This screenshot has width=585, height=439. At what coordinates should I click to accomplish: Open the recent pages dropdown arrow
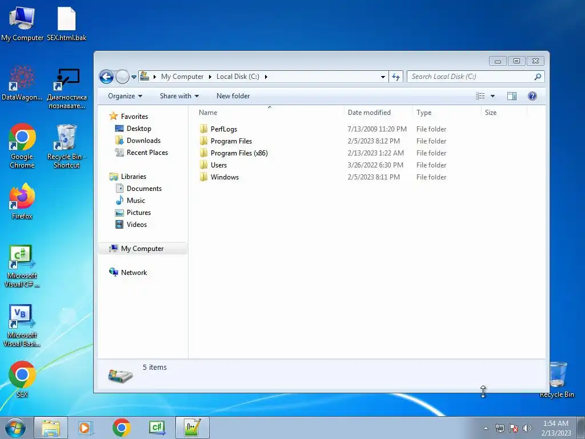pyautogui.click(x=134, y=77)
